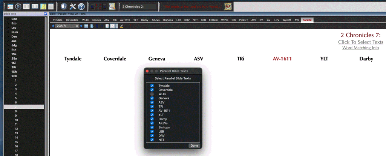Click the YLT column heading
The image size is (386, 156).
coord(324,59)
